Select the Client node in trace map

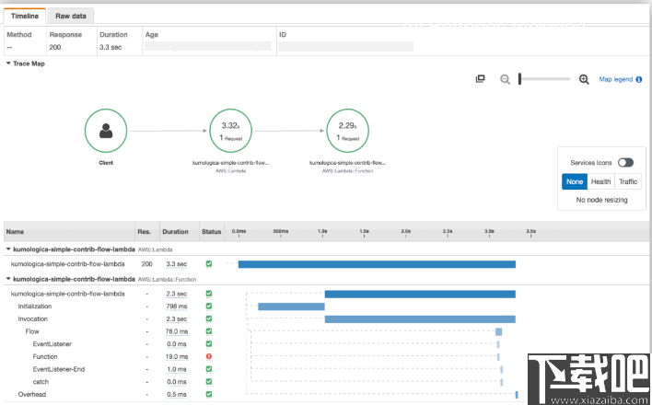coord(106,131)
